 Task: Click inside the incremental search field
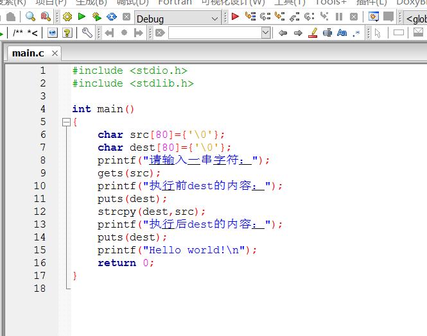[x=215, y=33]
